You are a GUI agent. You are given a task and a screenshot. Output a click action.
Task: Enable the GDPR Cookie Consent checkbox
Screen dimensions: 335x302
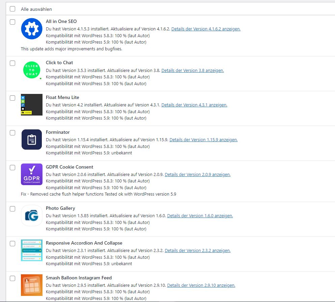[x=12, y=168]
